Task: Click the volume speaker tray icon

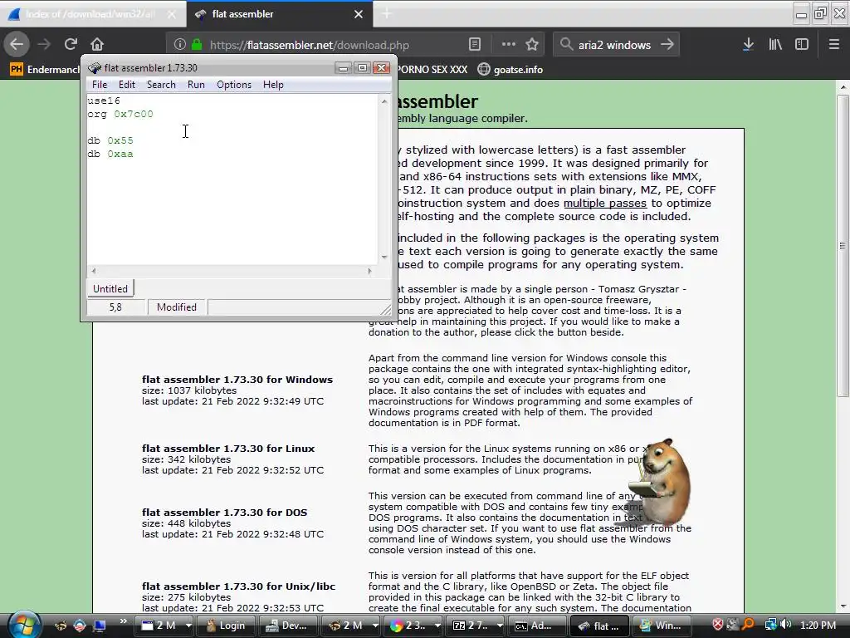Action: pyautogui.click(x=787, y=625)
